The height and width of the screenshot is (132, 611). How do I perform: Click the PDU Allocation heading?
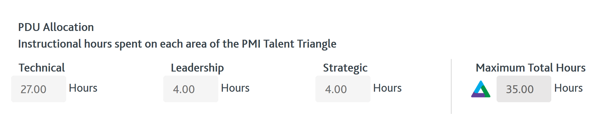56,27
